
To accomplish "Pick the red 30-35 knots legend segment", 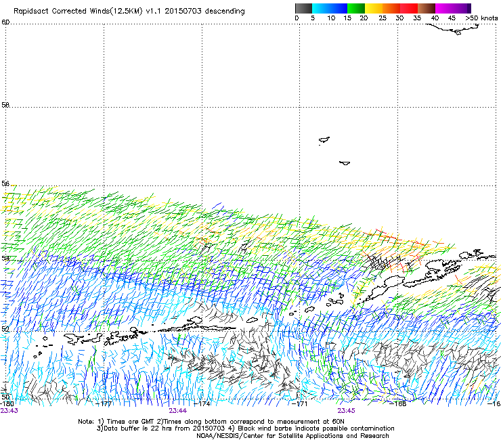I will coord(409,8).
